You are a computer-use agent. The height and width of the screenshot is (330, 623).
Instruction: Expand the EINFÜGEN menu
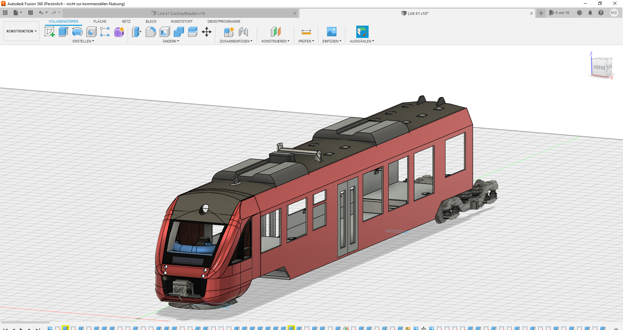332,41
